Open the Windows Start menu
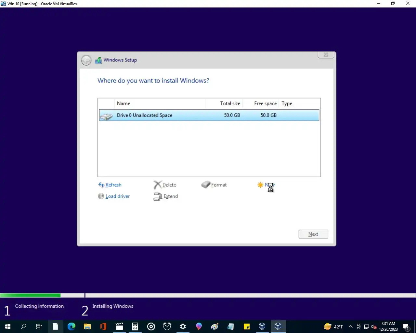 (x=8, y=326)
